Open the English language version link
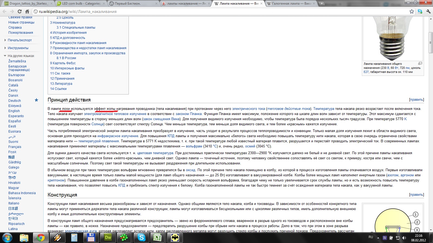The height and width of the screenshot is (243, 433). click(14, 111)
